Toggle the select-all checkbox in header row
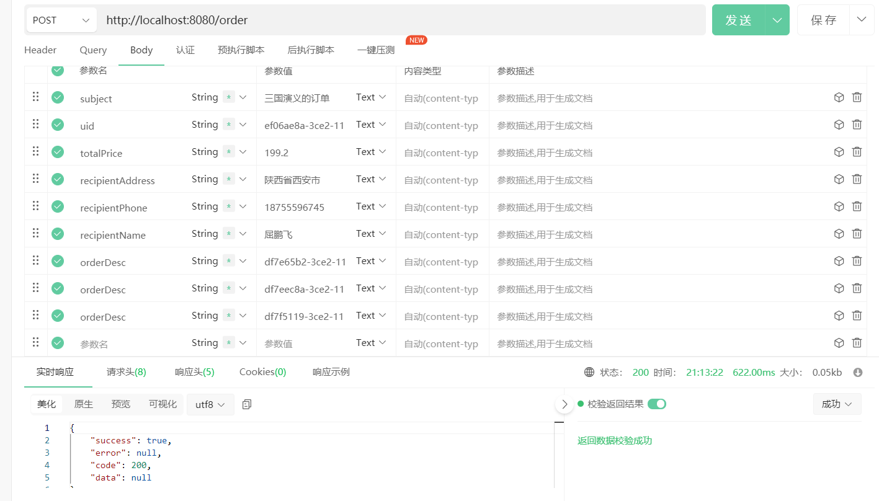 [x=58, y=70]
